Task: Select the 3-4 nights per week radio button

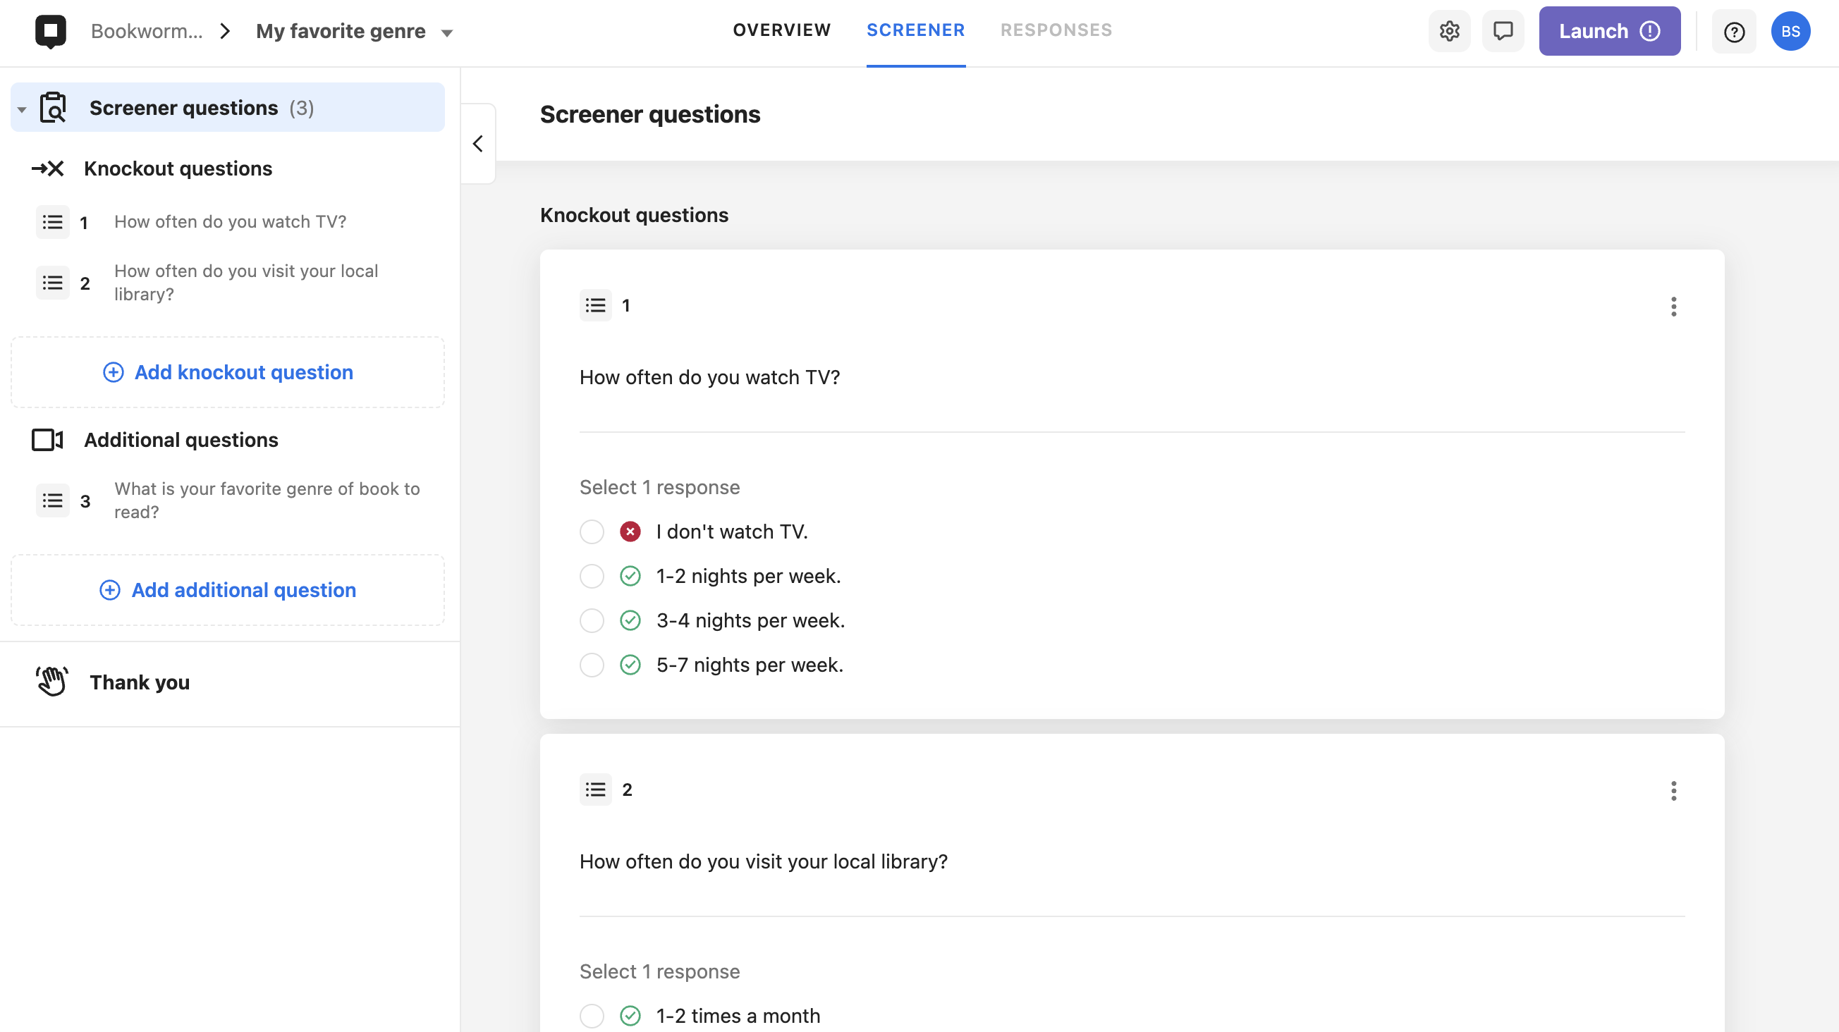Action: click(x=592, y=620)
